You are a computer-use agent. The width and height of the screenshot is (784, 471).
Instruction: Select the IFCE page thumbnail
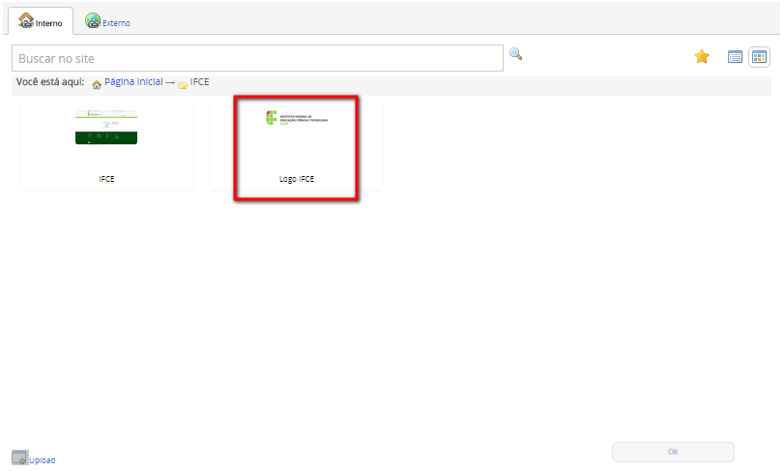pos(106,127)
